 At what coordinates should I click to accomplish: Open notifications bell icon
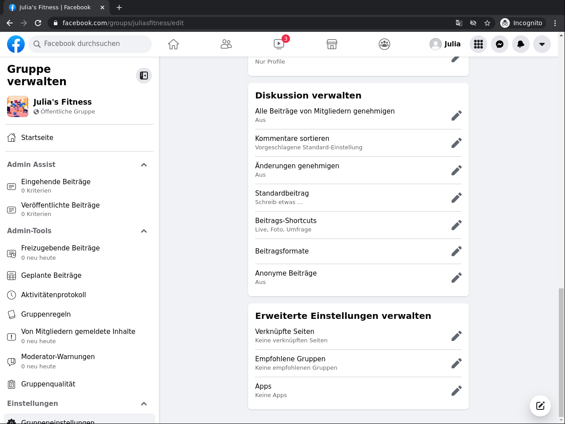coord(521,44)
